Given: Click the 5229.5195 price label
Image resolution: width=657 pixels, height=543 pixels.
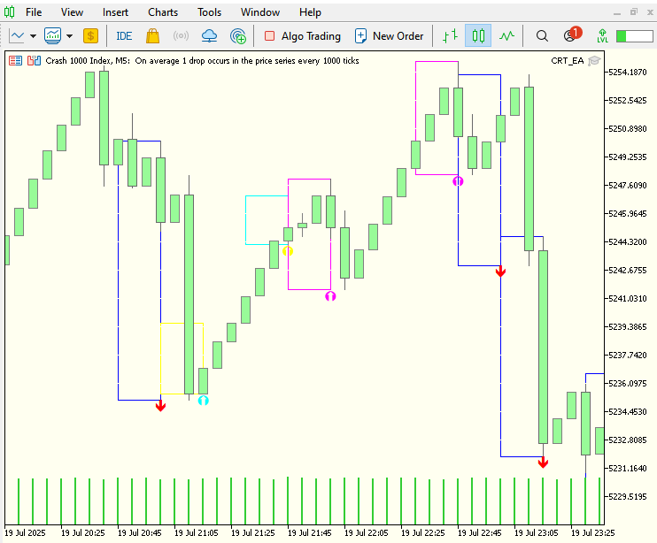Looking at the screenshot, I should pyautogui.click(x=627, y=496).
